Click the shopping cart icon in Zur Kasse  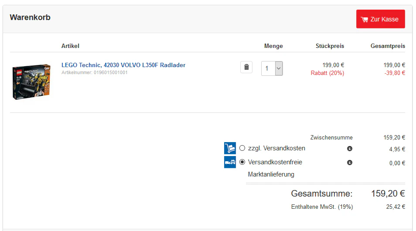tap(365, 19)
